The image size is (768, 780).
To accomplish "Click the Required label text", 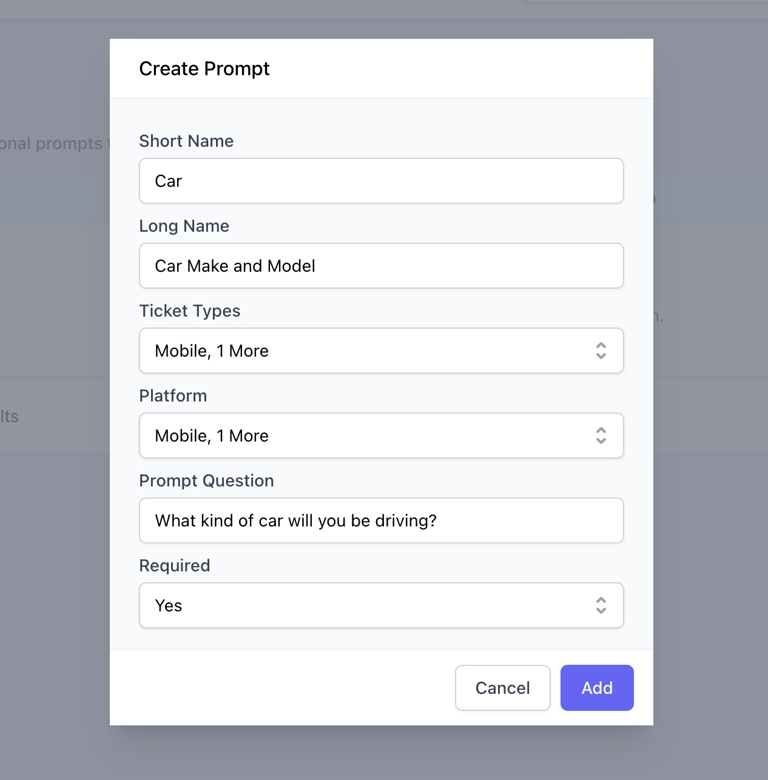I will pos(174,565).
